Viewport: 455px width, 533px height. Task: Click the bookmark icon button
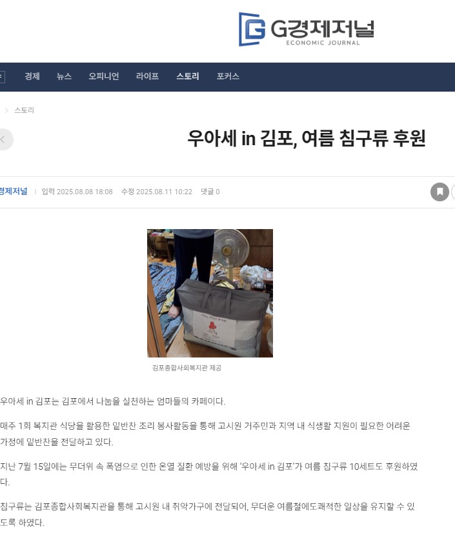[440, 192]
